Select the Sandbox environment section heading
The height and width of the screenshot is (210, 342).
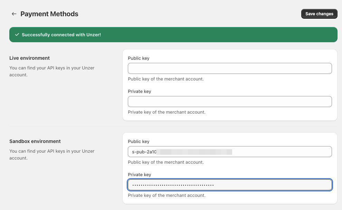point(35,141)
